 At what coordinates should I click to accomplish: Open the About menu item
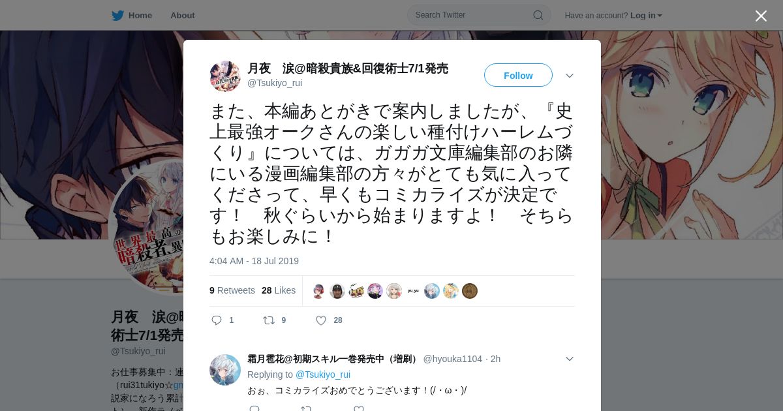(x=183, y=16)
